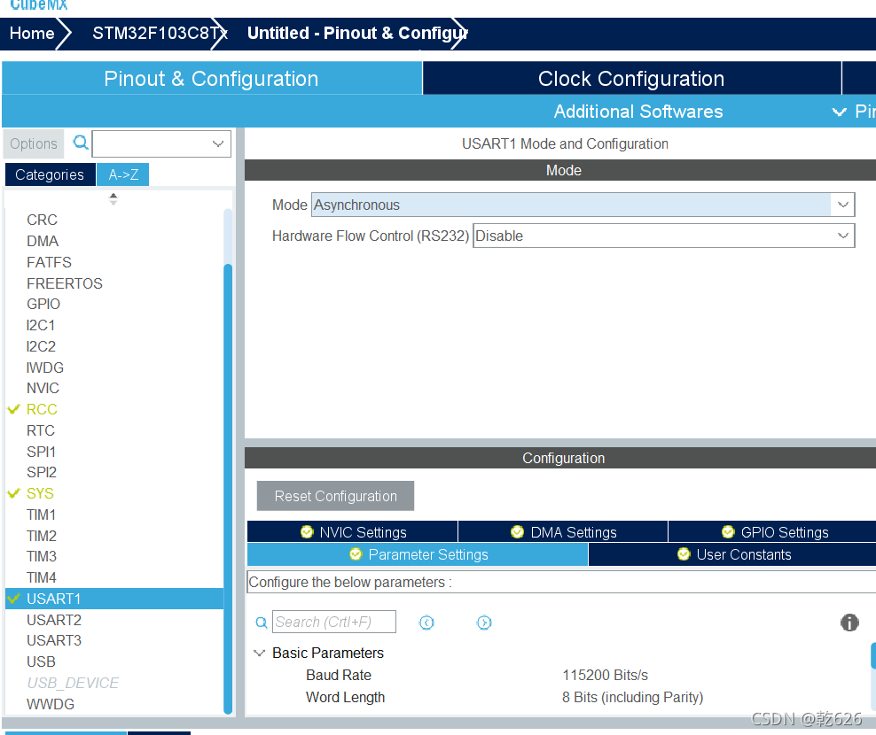
Task: Select USART2 in peripheral list
Action: pos(54,620)
